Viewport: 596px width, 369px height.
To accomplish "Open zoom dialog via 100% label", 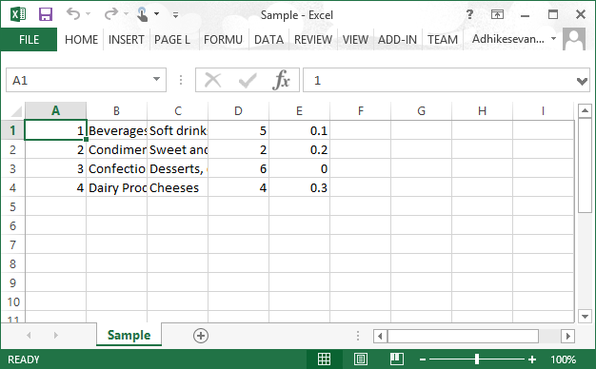I will (564, 359).
